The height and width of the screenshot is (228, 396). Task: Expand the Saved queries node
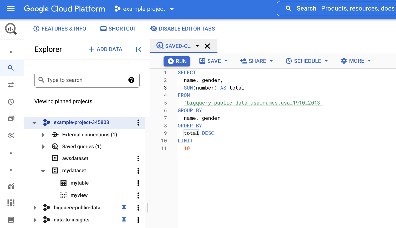click(43, 147)
